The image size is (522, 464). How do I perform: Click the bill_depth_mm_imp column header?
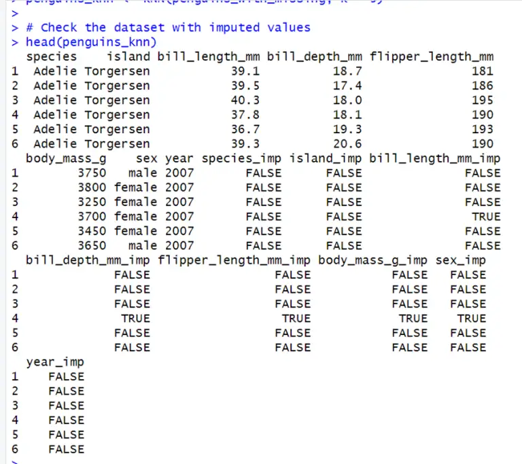tap(88, 260)
